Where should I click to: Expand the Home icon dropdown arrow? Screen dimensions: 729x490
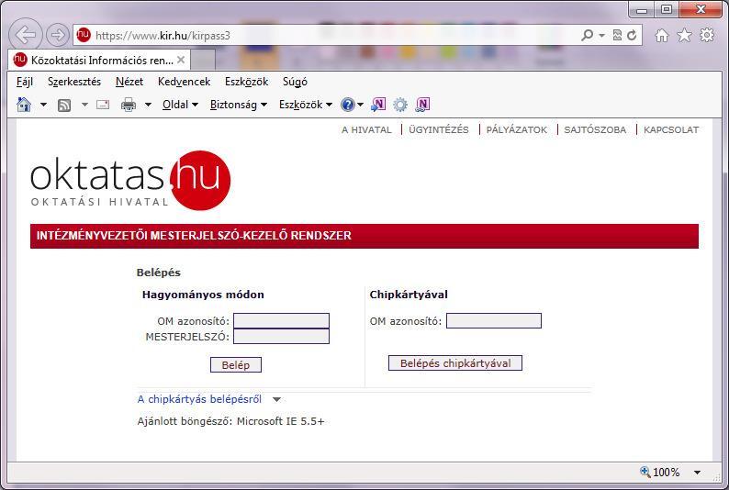click(x=43, y=105)
